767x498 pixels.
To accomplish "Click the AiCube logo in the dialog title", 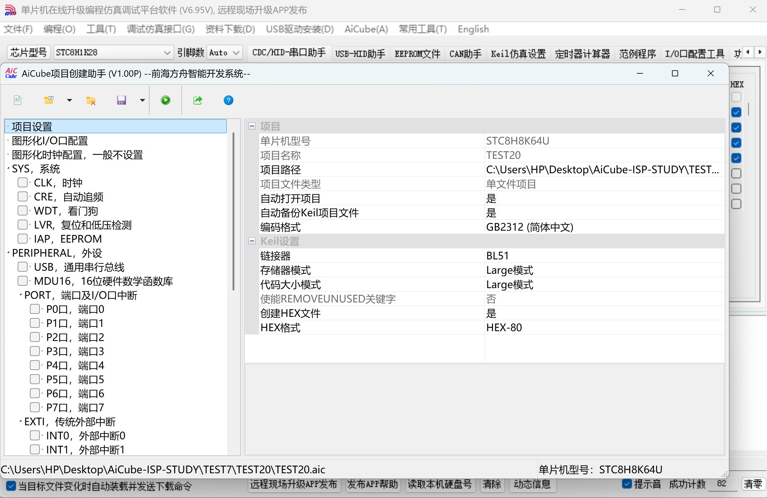I will 11,73.
